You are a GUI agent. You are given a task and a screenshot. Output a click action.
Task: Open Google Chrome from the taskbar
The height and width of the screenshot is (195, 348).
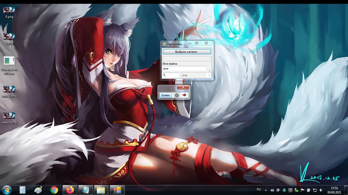tap(54, 190)
